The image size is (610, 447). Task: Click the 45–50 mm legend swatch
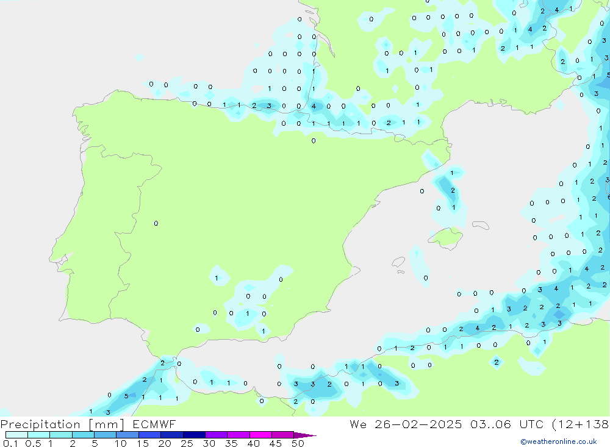pos(283,435)
